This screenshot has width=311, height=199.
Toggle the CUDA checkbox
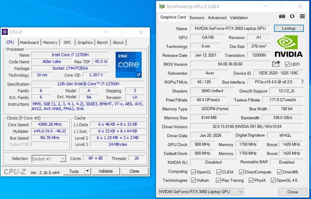coord(219,172)
